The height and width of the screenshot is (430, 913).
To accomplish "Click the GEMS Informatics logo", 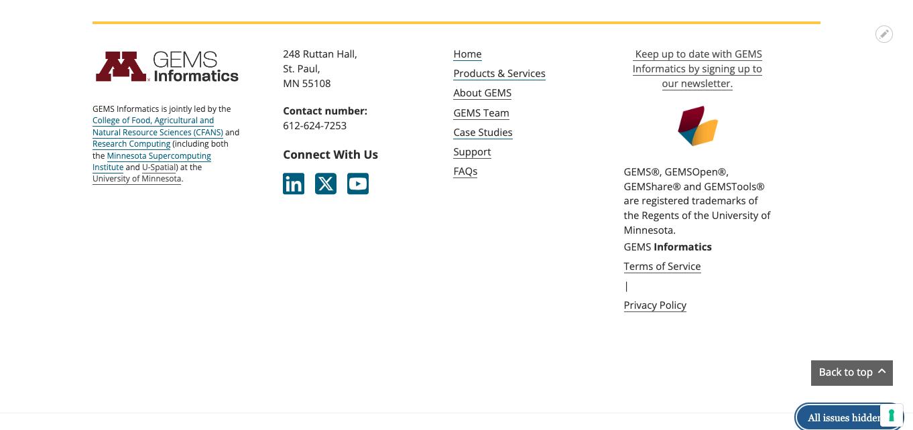I will [x=167, y=67].
